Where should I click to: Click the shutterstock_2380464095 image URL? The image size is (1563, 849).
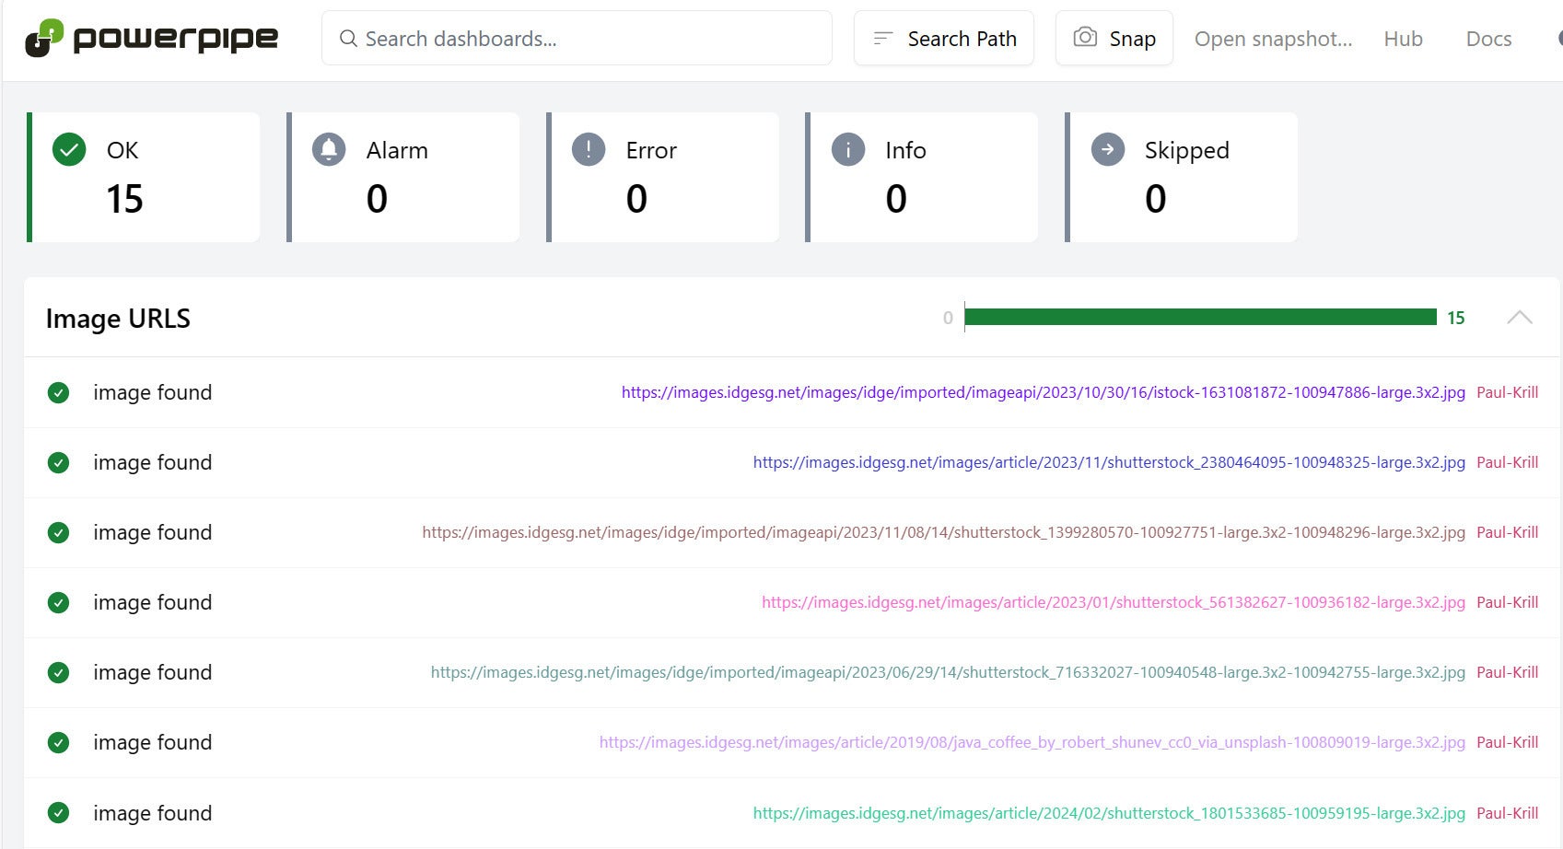pos(1109,462)
